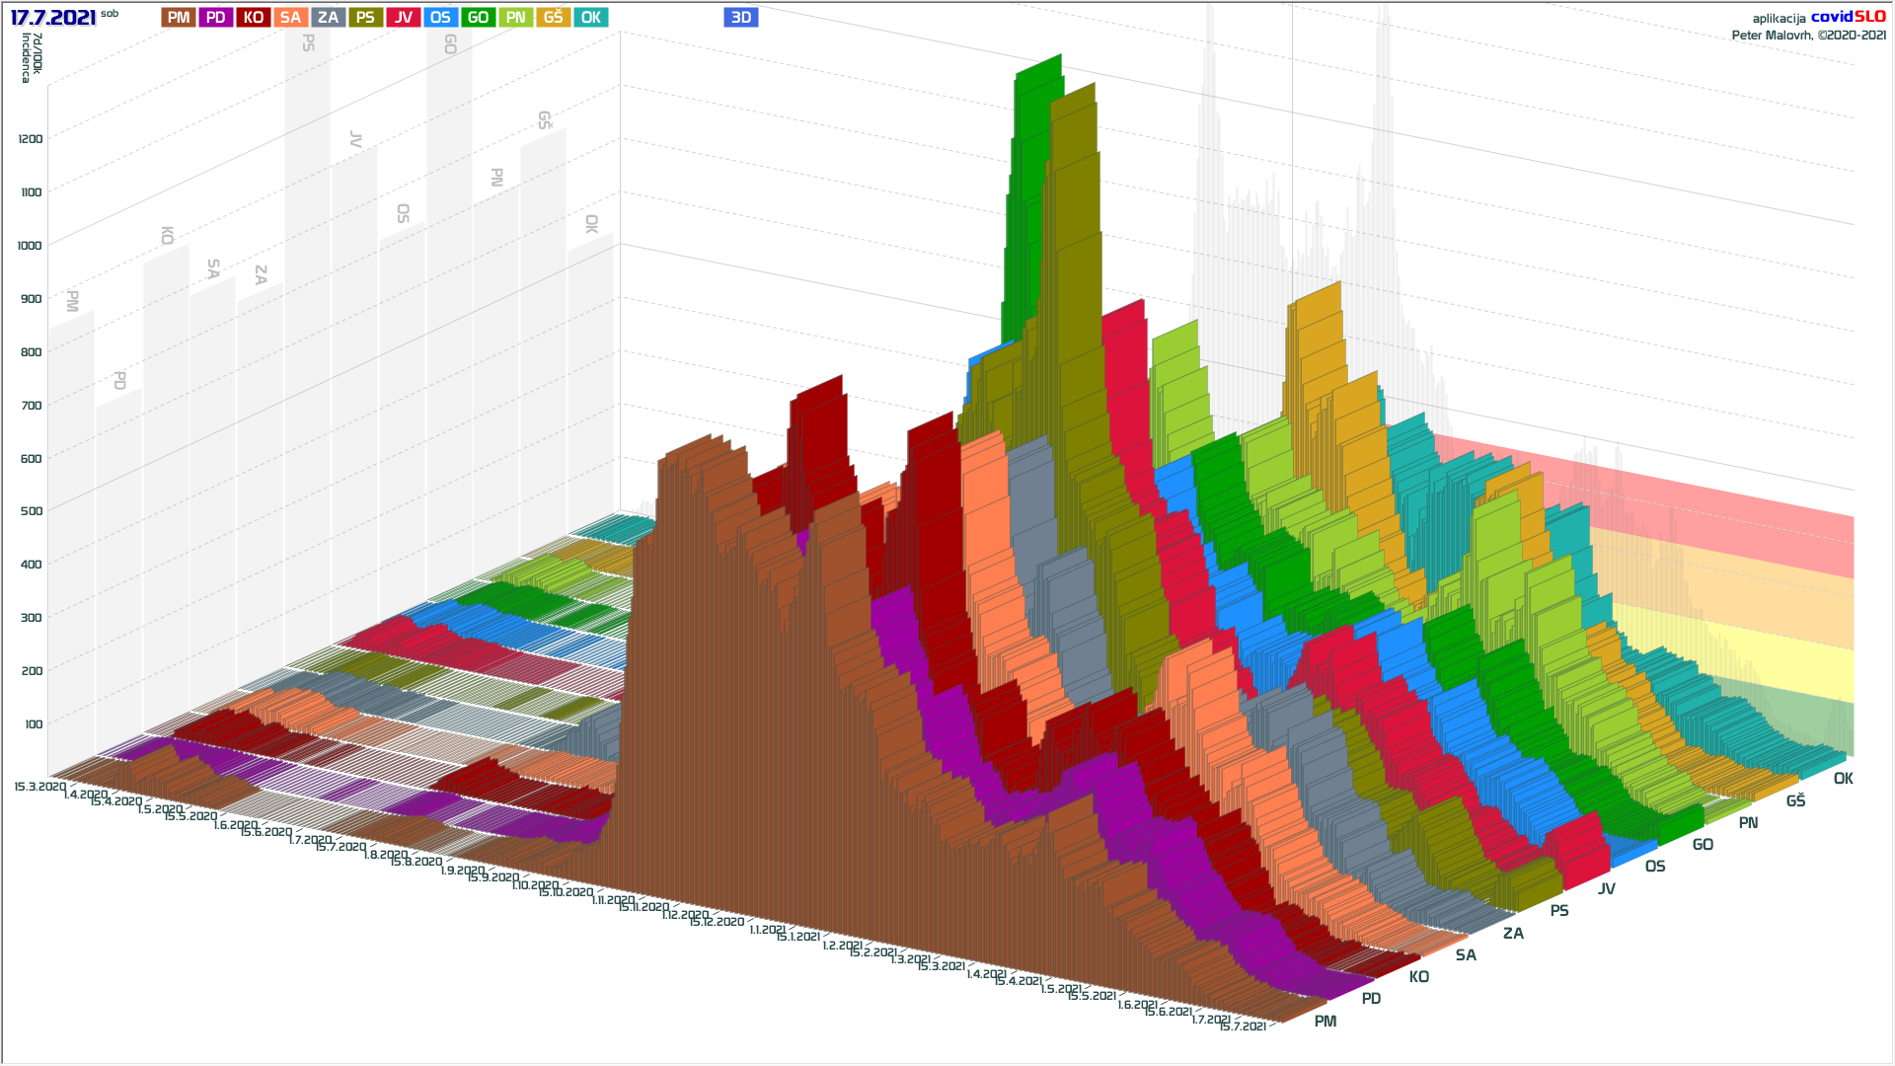1895x1066 pixels.
Task: Toggle the GO green legend button
Action: click(x=478, y=18)
